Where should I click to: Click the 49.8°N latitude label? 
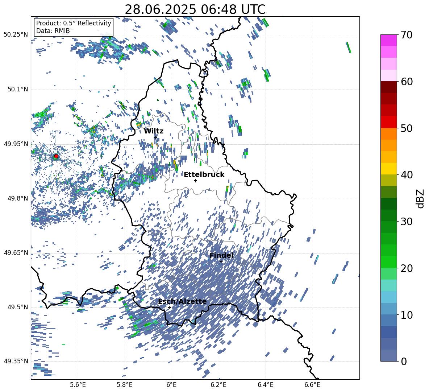click(17, 198)
